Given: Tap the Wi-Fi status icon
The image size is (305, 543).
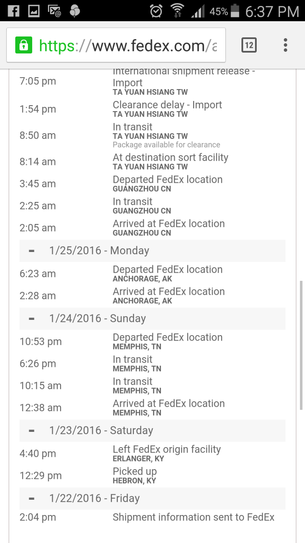Looking at the screenshot, I should pos(177,11).
